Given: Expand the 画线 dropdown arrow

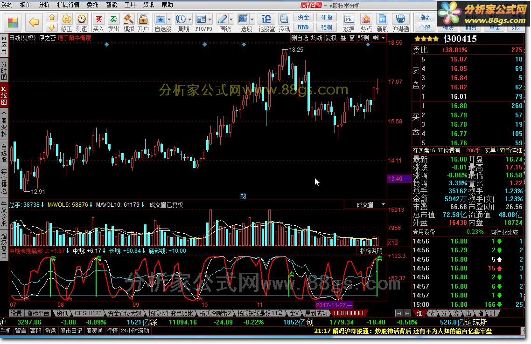Looking at the screenshot, I should click(231, 19).
